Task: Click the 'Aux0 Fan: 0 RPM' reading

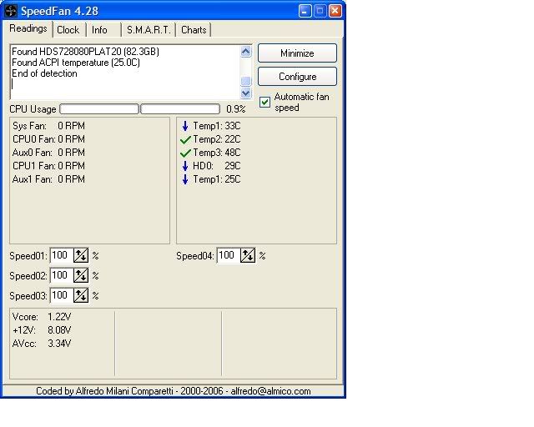Action: (x=48, y=153)
